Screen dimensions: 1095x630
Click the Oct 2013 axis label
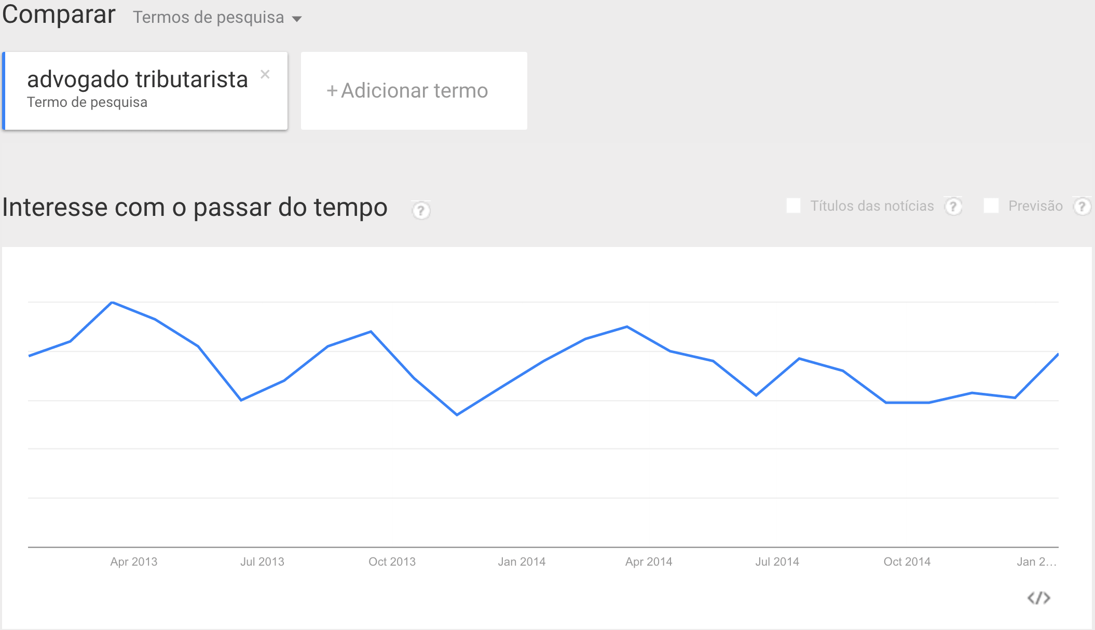click(392, 561)
